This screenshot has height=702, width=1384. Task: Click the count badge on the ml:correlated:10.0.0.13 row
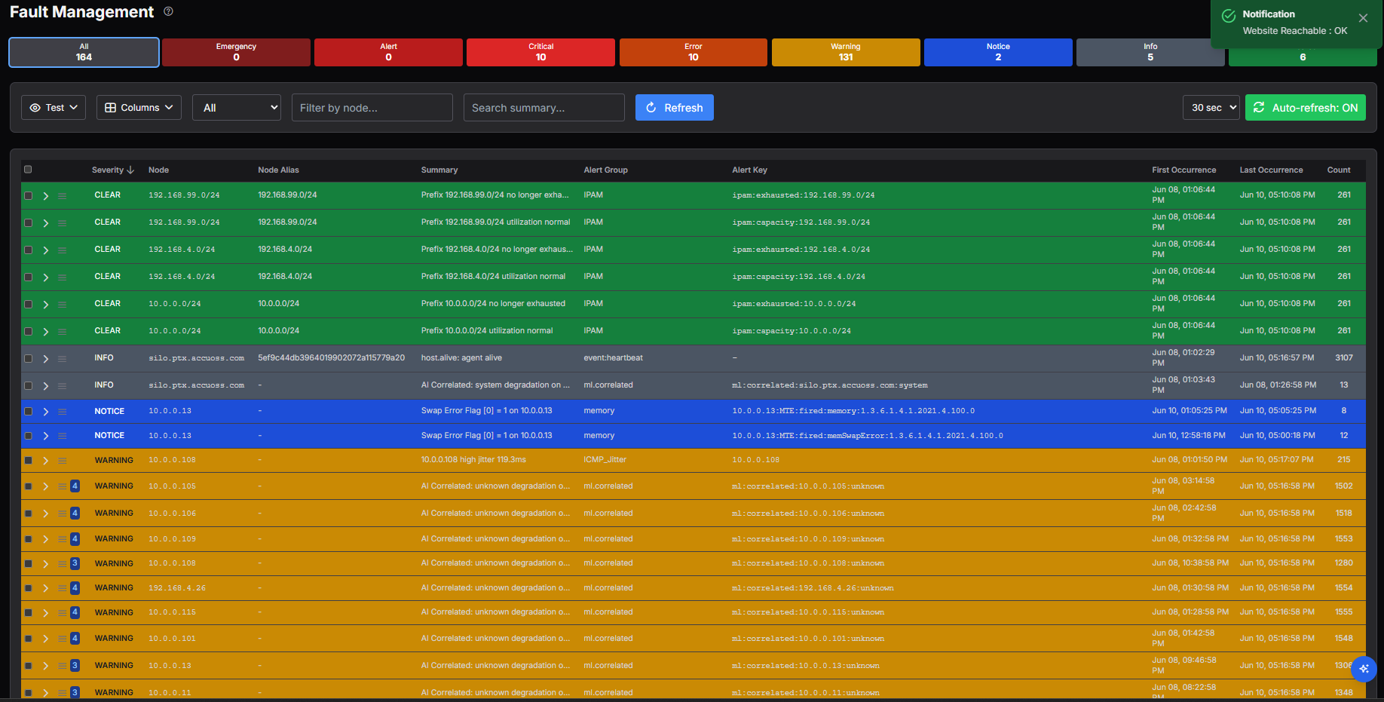[75, 666]
